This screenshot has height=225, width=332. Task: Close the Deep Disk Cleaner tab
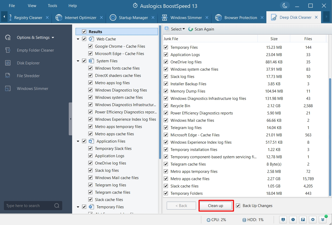point(316,17)
